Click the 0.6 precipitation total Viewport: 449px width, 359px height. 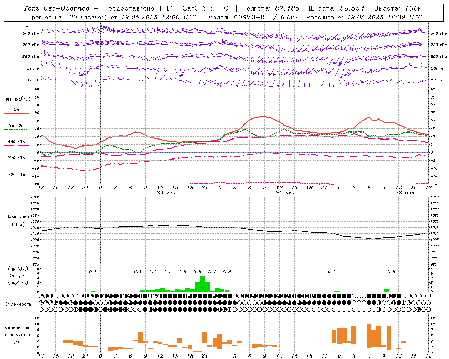(x=391, y=272)
